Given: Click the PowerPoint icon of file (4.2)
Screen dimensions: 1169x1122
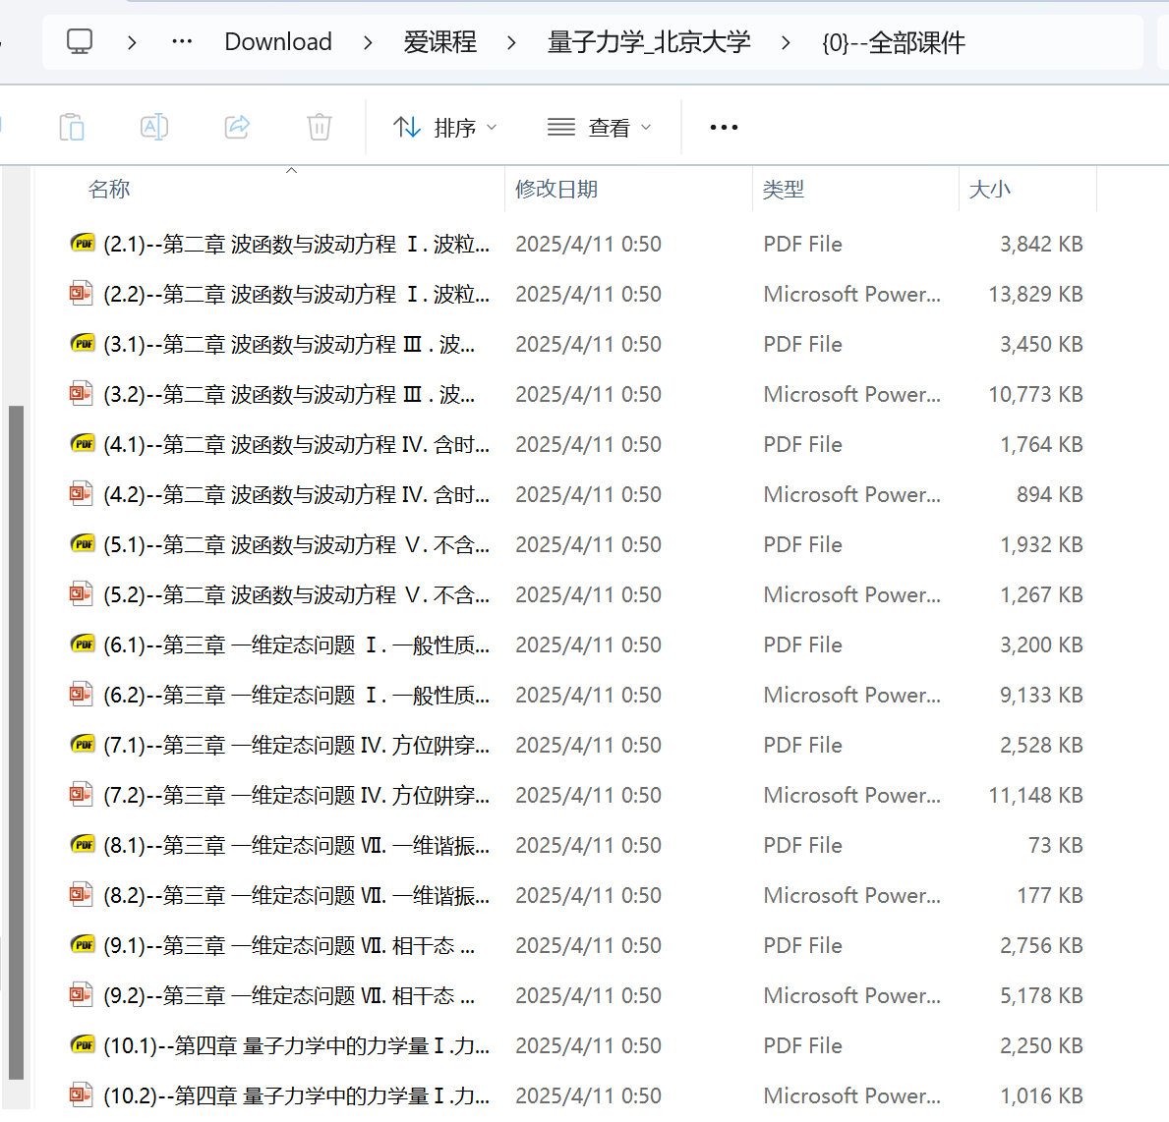Looking at the screenshot, I should pyautogui.click(x=82, y=493).
